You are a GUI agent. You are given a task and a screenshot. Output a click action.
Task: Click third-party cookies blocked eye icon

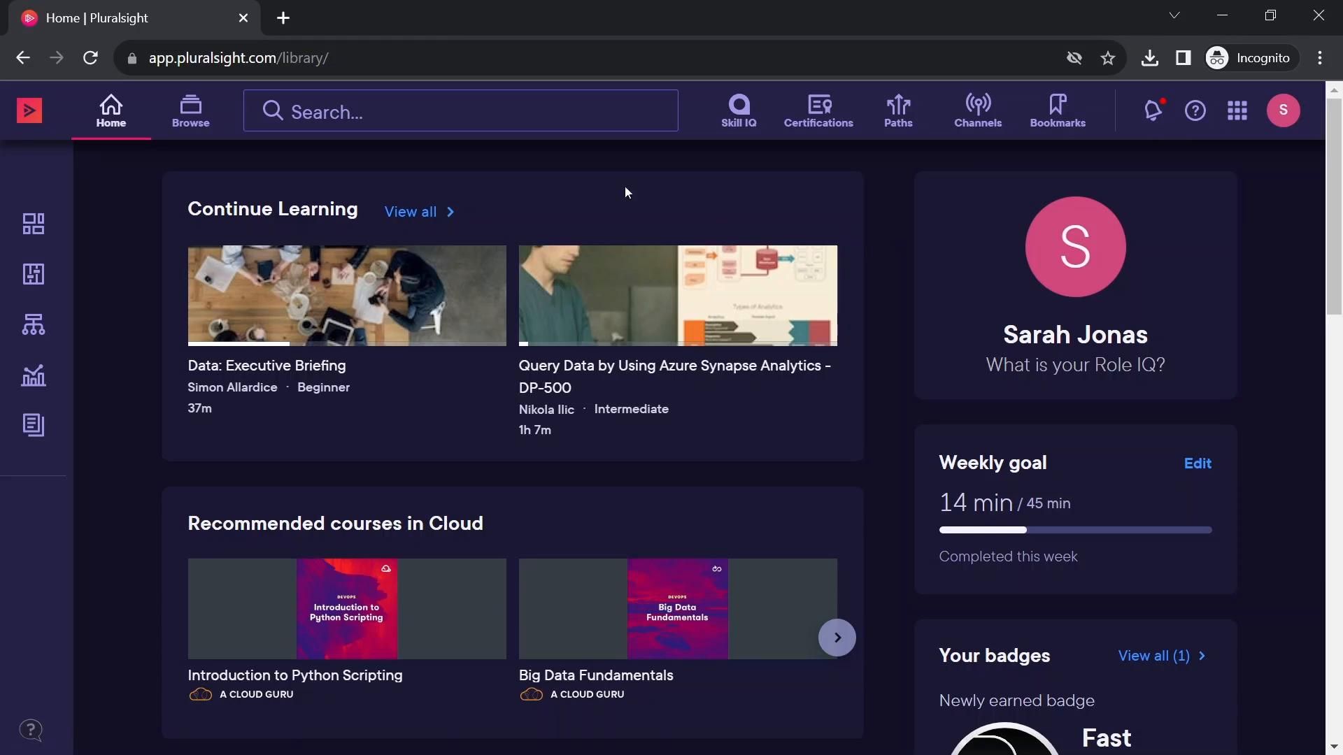1074,58
